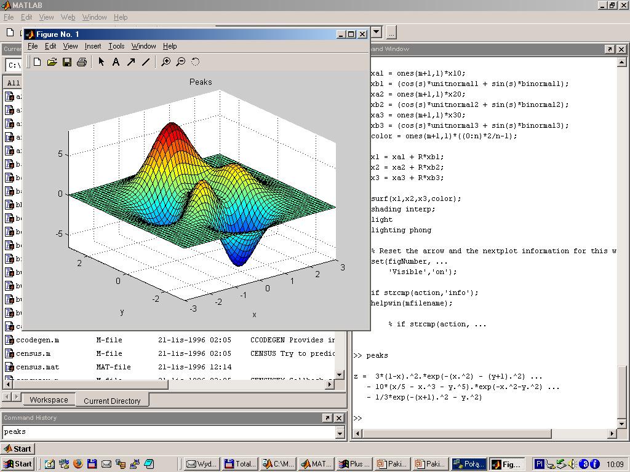Click the Save Figure floppy icon
The height and width of the screenshot is (472, 630).
click(67, 62)
